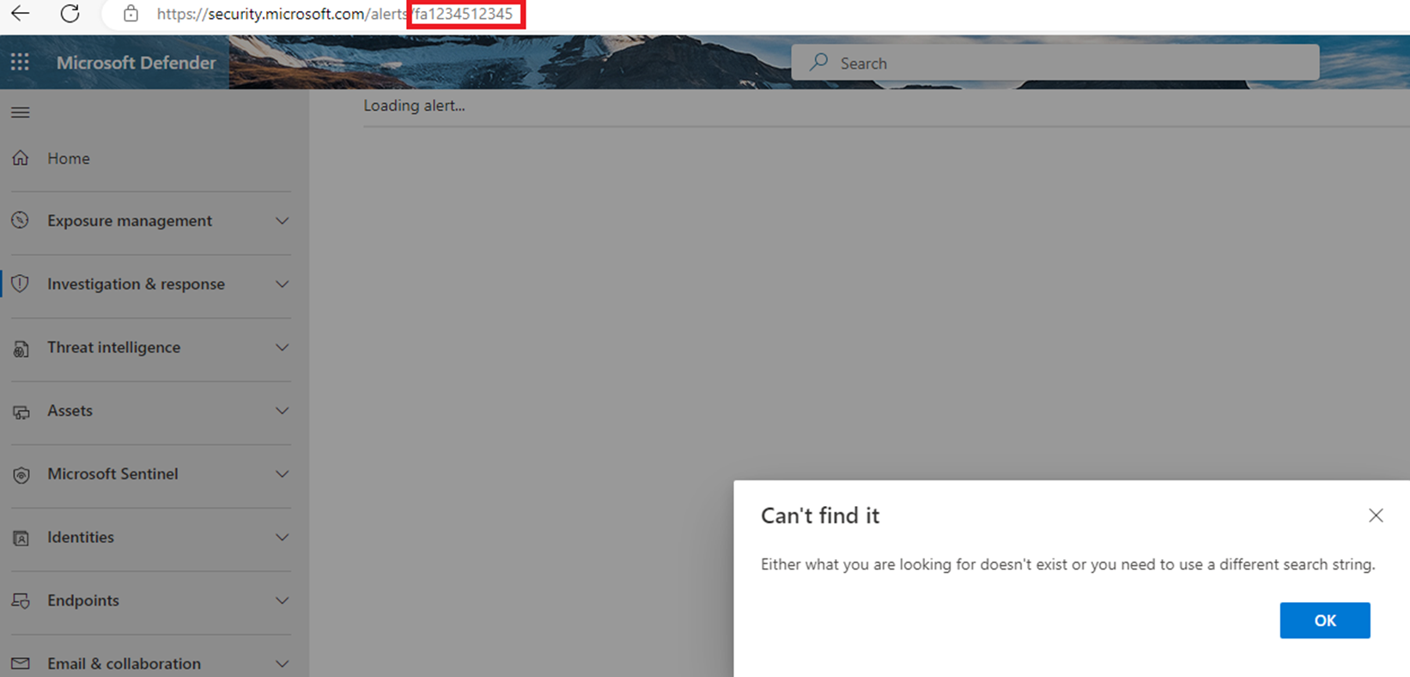Expand Email & collaboration chevron
This screenshot has height=677, width=1410.
point(282,663)
